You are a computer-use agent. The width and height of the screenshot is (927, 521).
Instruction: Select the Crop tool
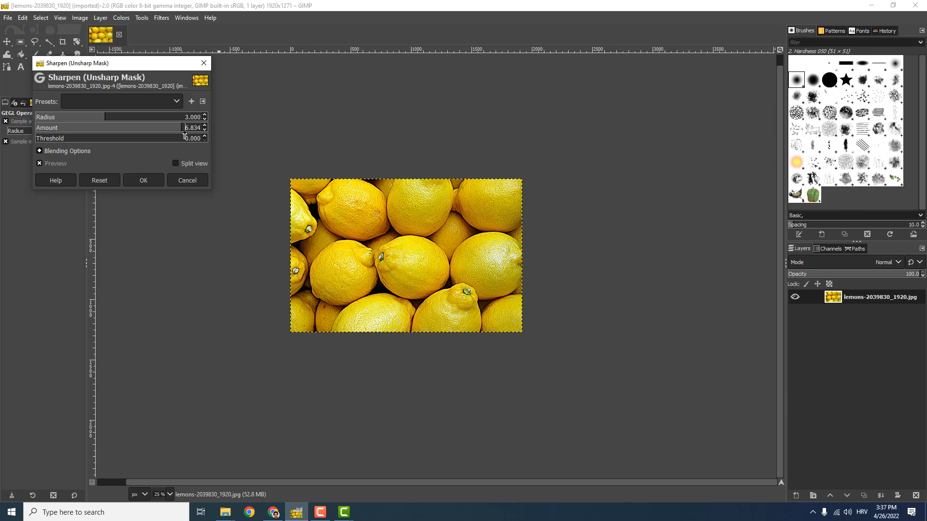[x=63, y=42]
